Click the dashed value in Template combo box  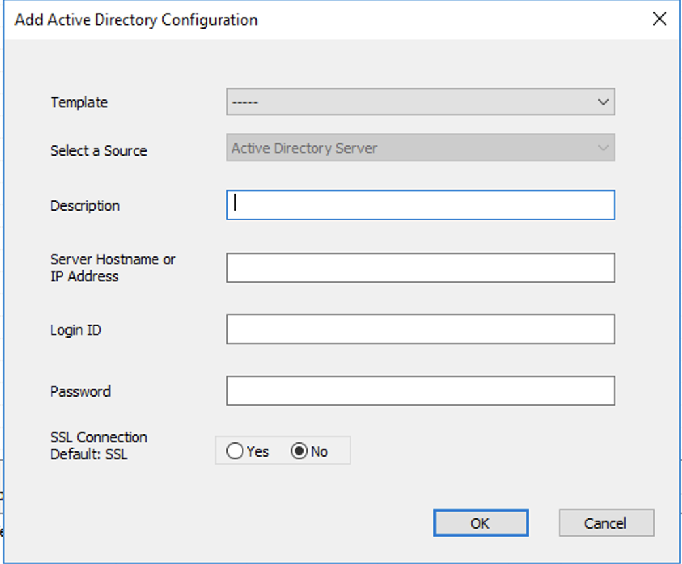pyautogui.click(x=246, y=103)
